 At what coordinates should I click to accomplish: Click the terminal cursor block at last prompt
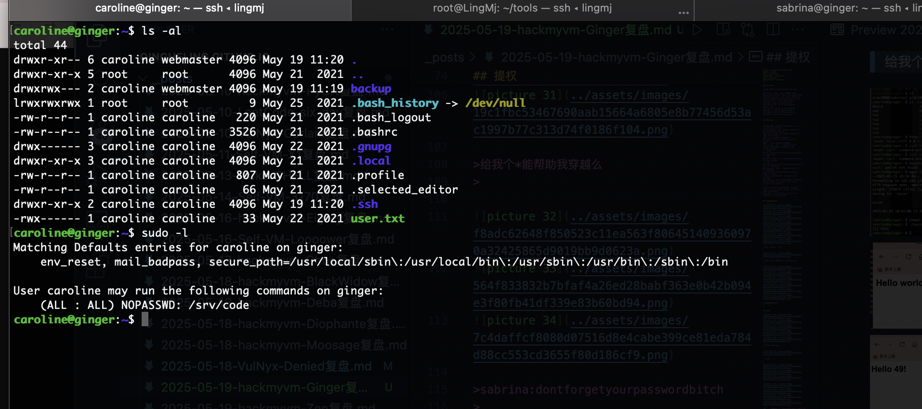pos(145,320)
